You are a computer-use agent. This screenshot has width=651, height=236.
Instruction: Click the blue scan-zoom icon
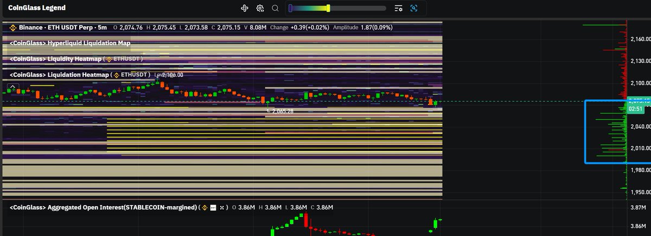[414, 8]
